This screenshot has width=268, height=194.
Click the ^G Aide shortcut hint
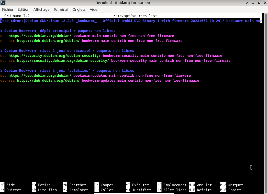tap(8, 185)
